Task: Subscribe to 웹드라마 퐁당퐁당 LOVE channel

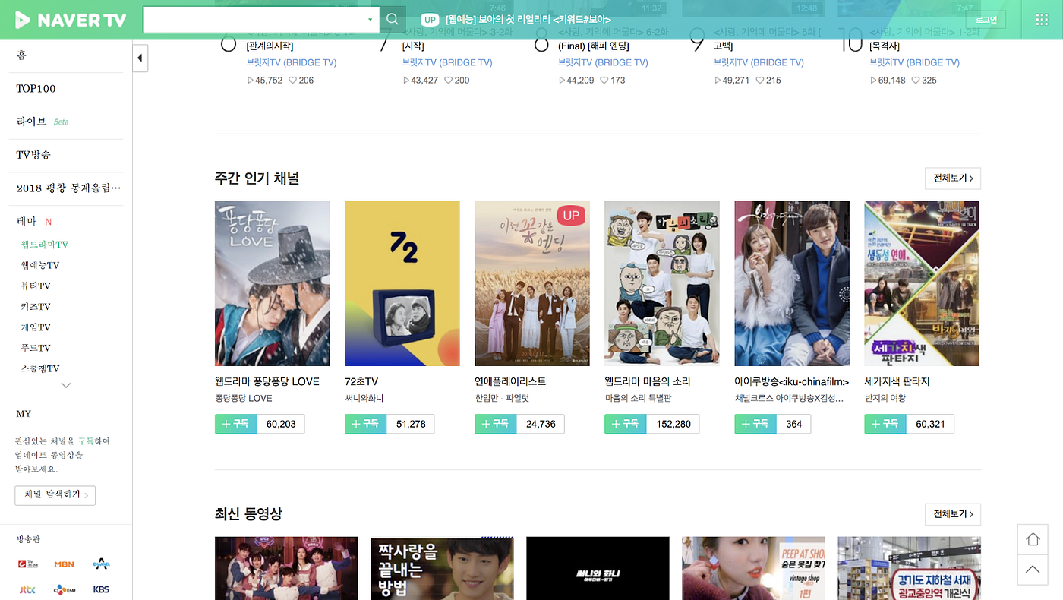Action: (236, 424)
